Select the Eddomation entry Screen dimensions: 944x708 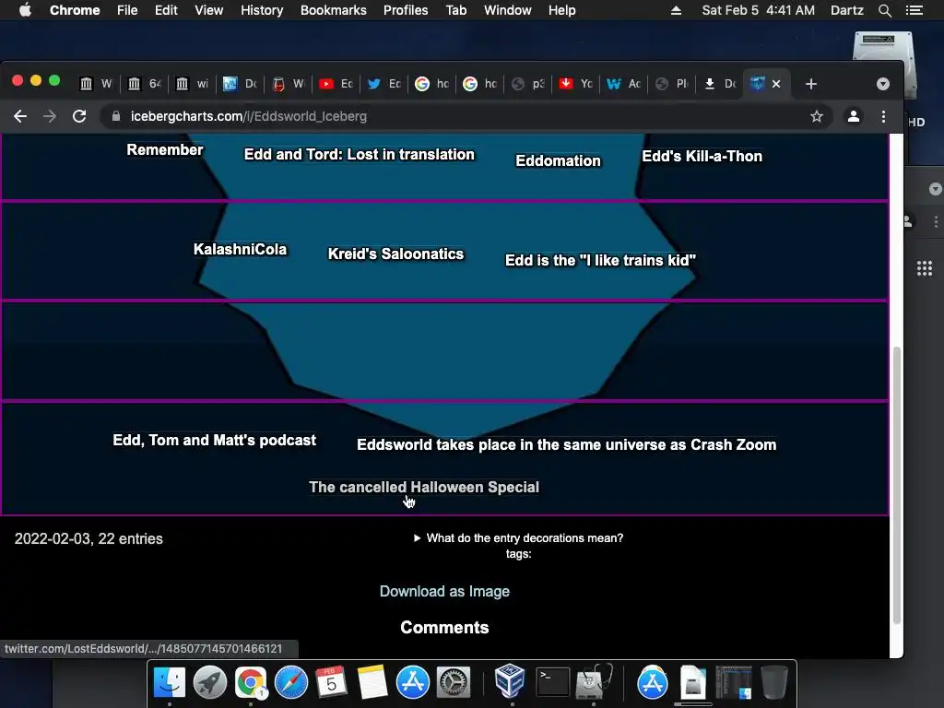558,160
